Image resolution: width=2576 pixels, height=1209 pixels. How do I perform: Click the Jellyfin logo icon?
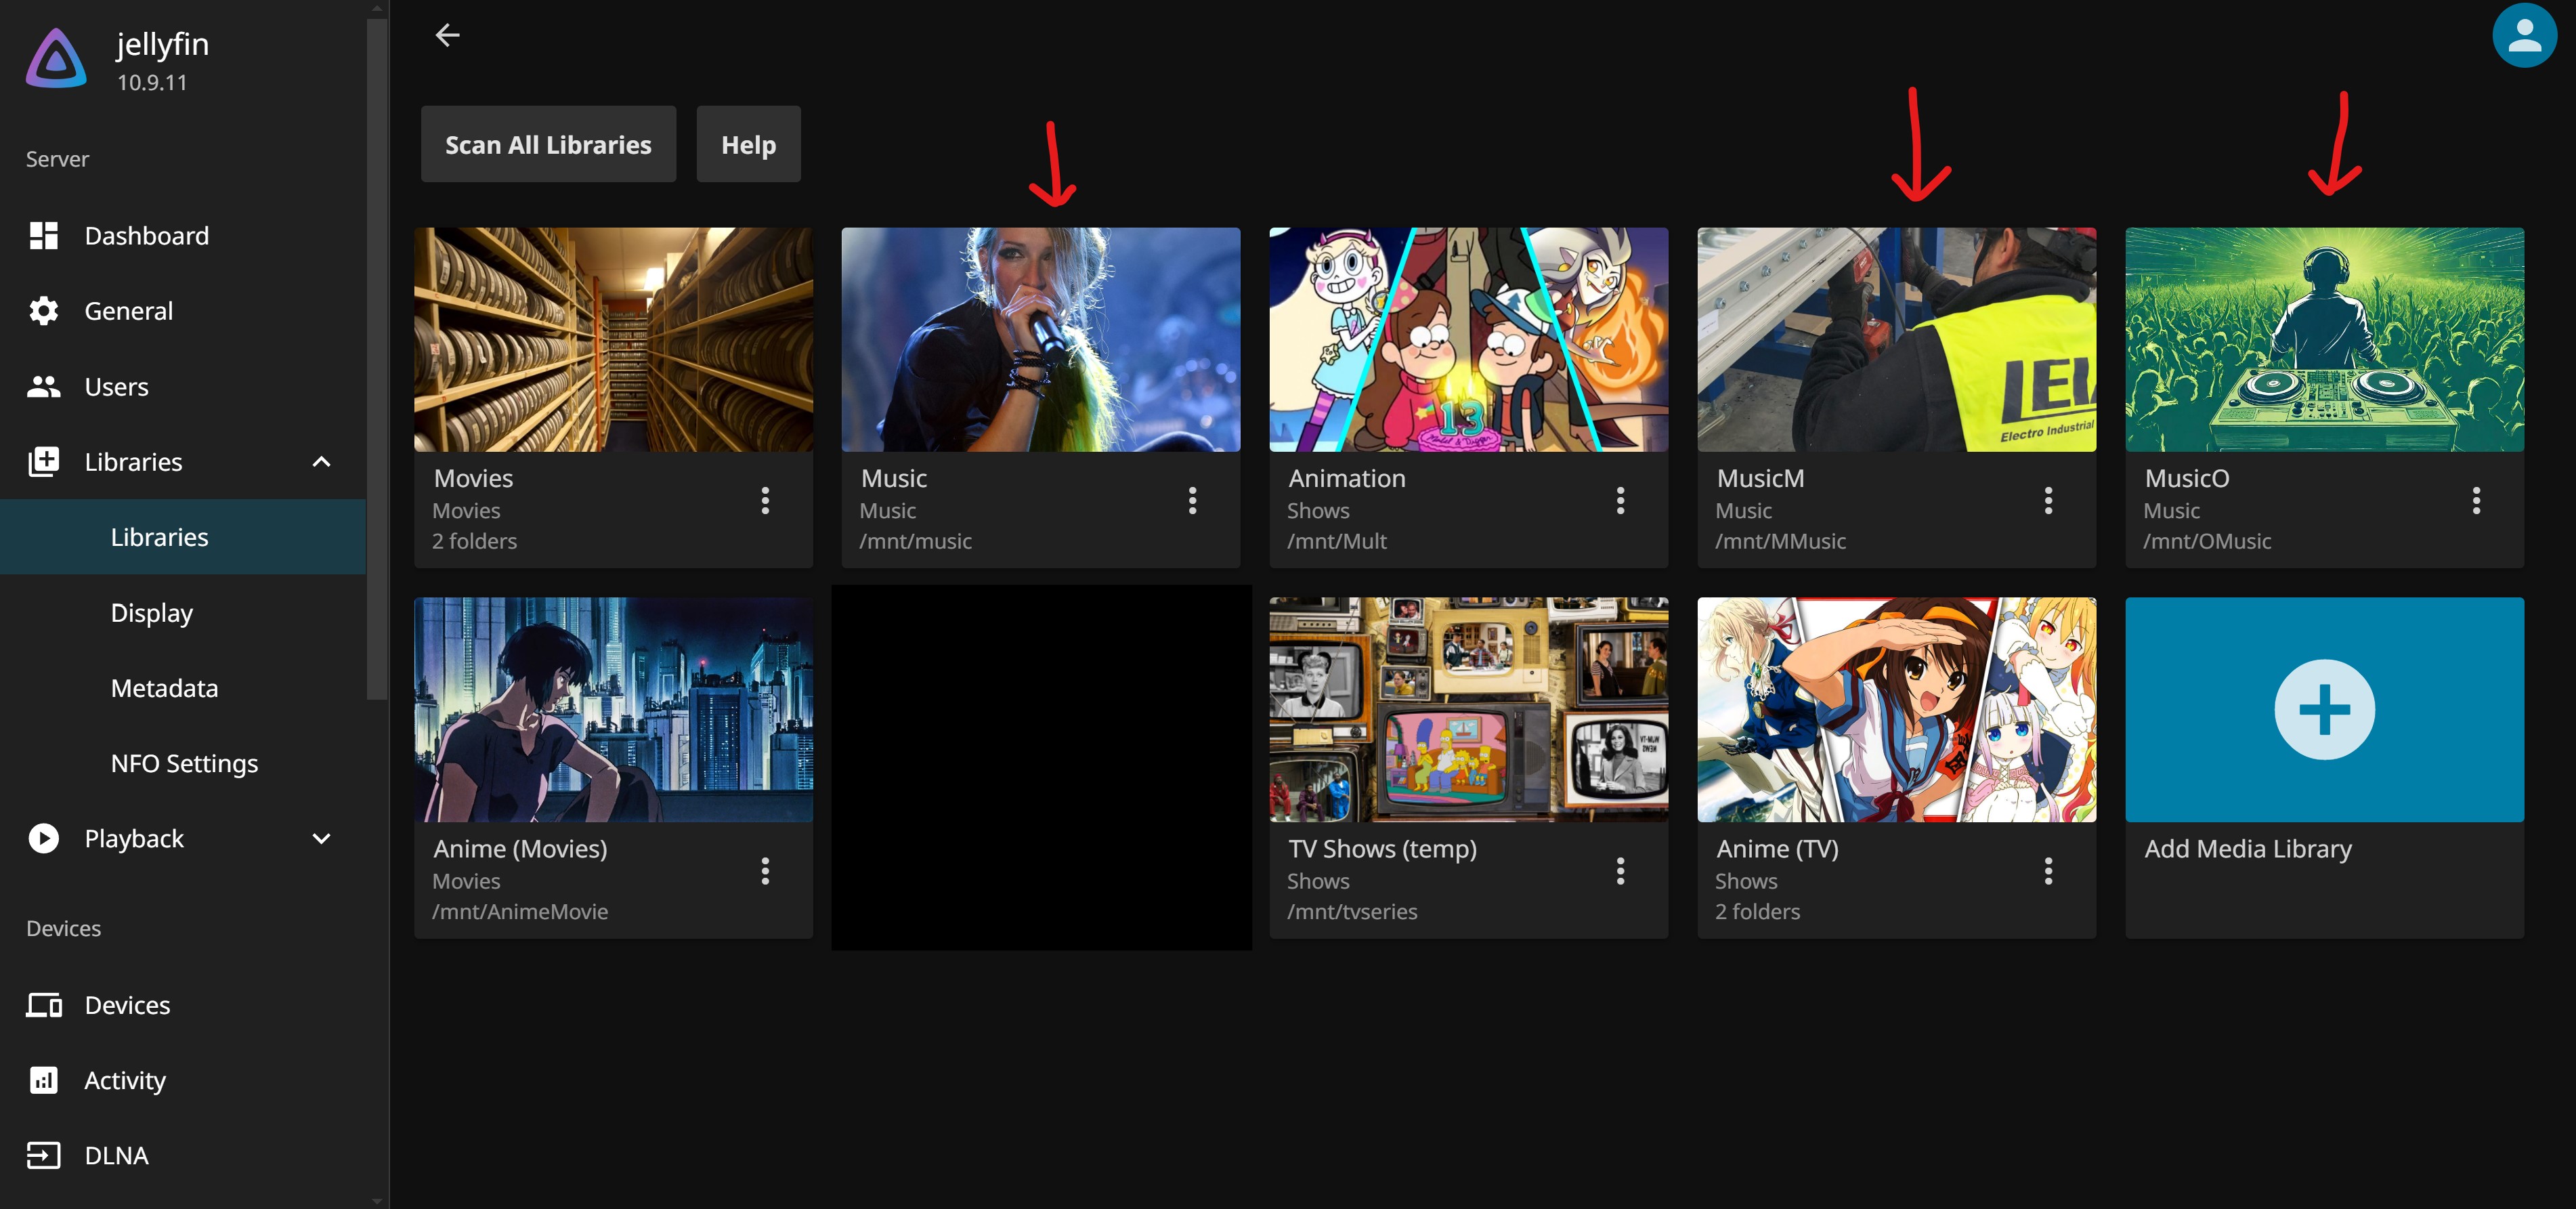coord(56,58)
